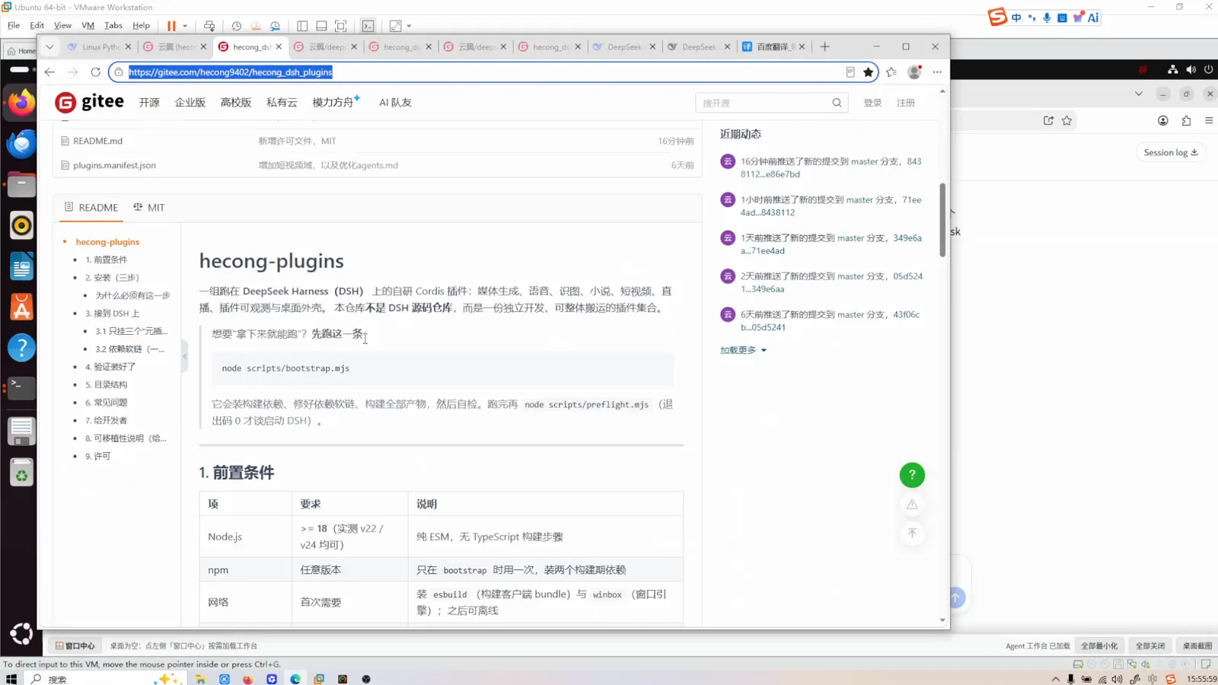Click VMware console view icon
1218x685 pixels.
[x=368, y=26]
